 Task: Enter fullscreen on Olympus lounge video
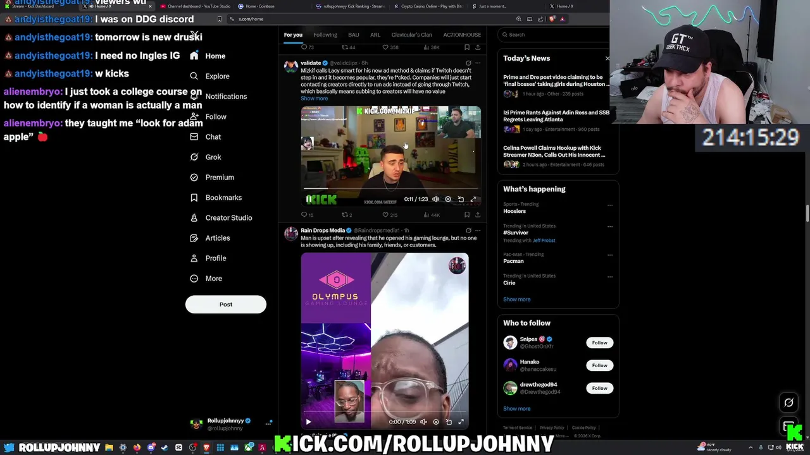461,422
